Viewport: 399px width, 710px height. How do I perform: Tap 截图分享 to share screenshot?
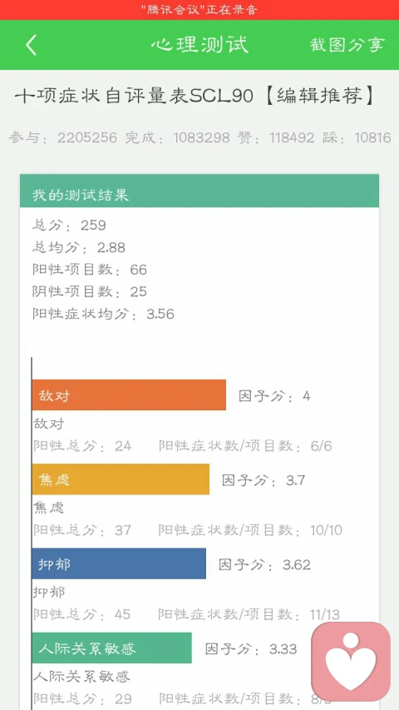click(x=347, y=45)
